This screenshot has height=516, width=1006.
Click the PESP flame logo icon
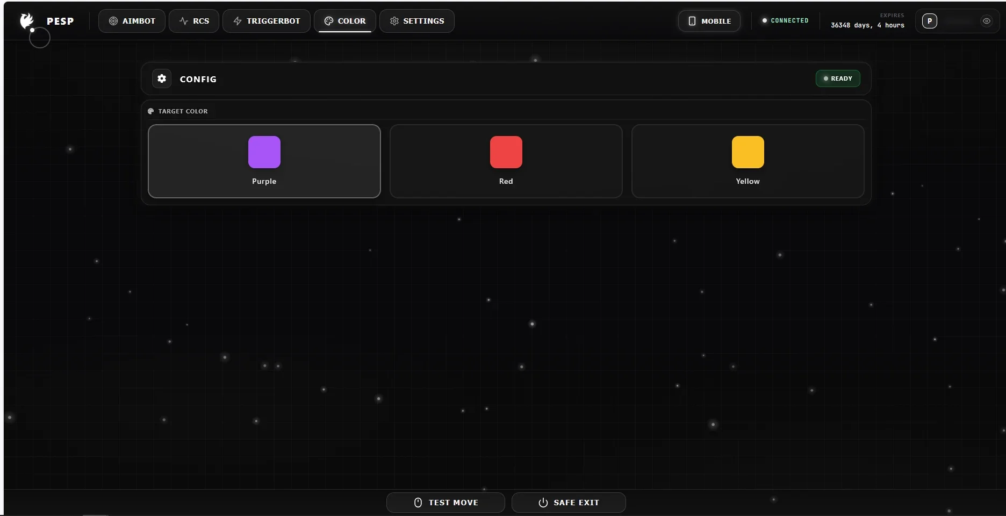27,21
